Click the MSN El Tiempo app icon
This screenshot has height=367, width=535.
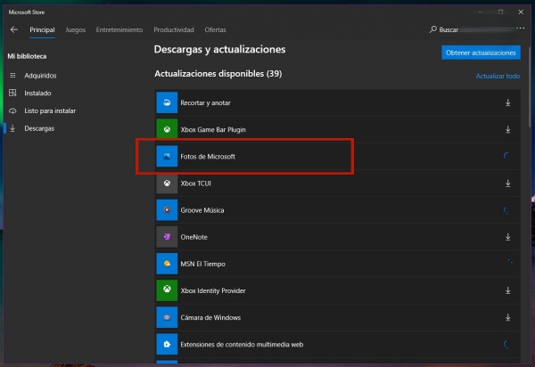[x=167, y=264]
